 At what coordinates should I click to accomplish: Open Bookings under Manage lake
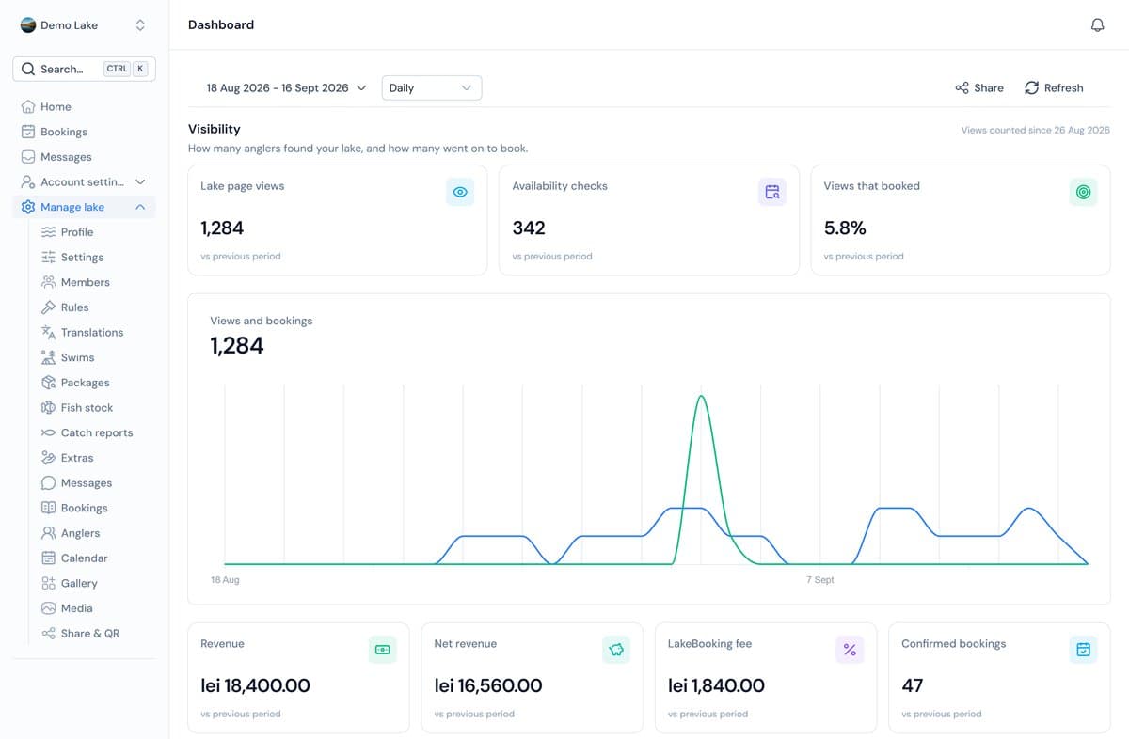pos(84,508)
